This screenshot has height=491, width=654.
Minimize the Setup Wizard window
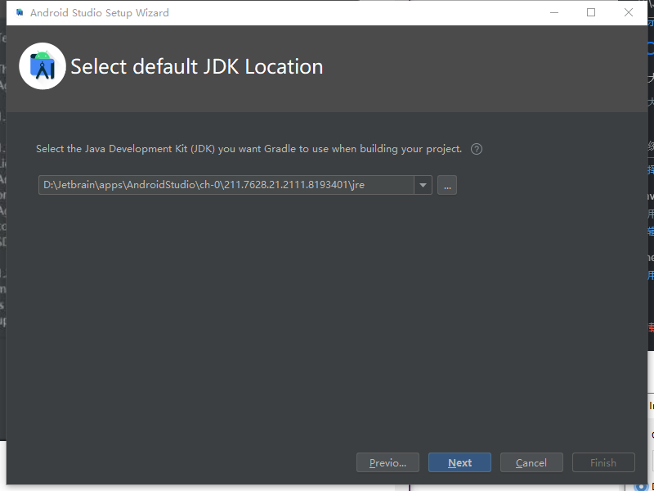(x=553, y=13)
